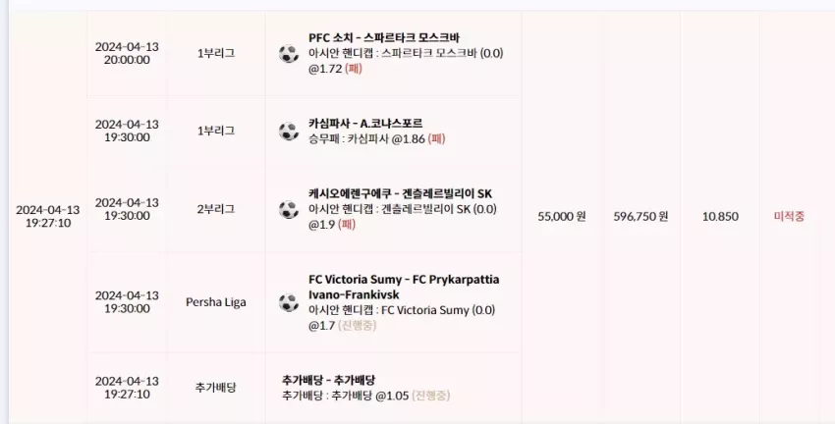Click the 미적중 result status
The width and height of the screenshot is (835, 424).
point(789,217)
